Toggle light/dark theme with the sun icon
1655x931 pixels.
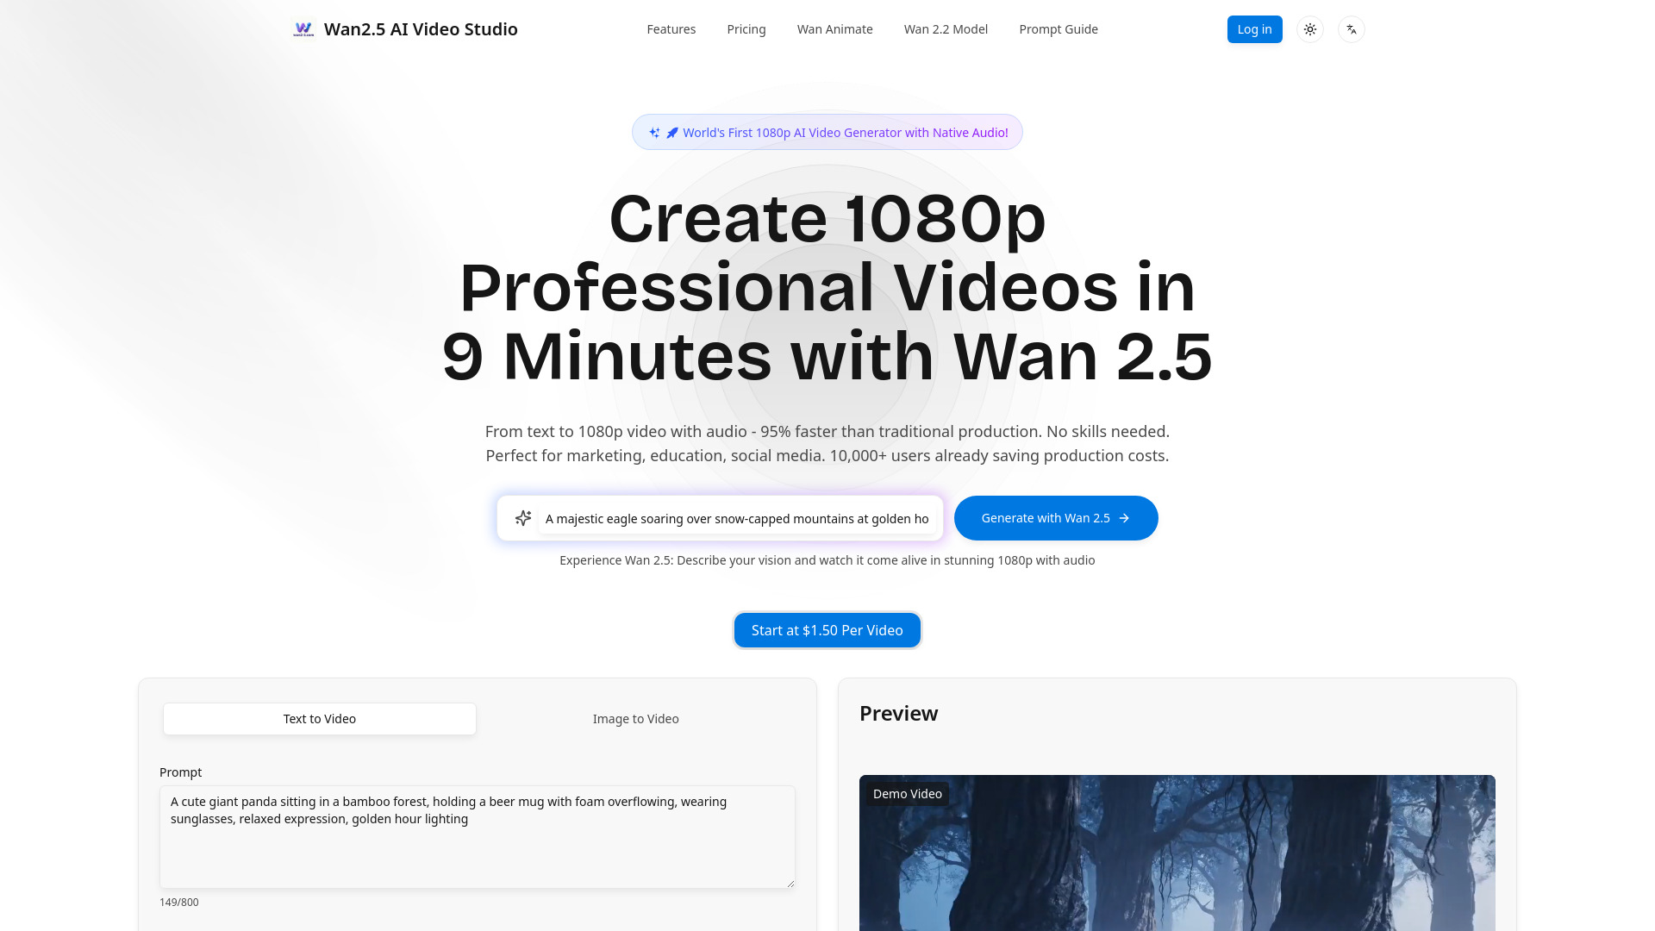pyautogui.click(x=1309, y=28)
